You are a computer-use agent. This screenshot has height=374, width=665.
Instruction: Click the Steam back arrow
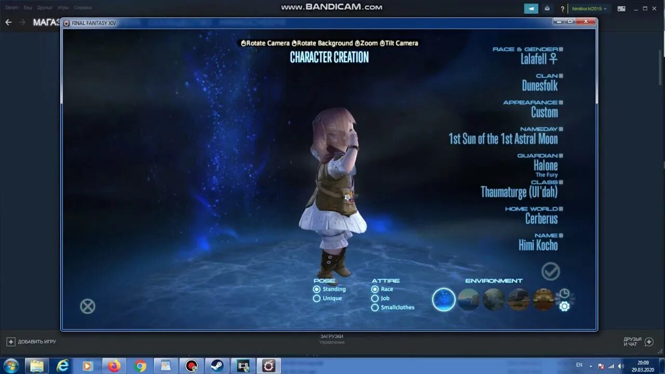point(8,22)
